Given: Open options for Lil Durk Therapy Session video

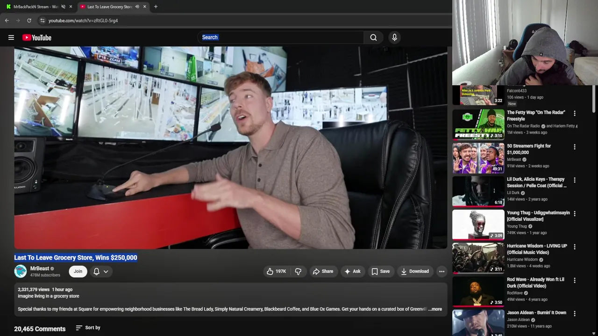Looking at the screenshot, I should tap(575, 180).
